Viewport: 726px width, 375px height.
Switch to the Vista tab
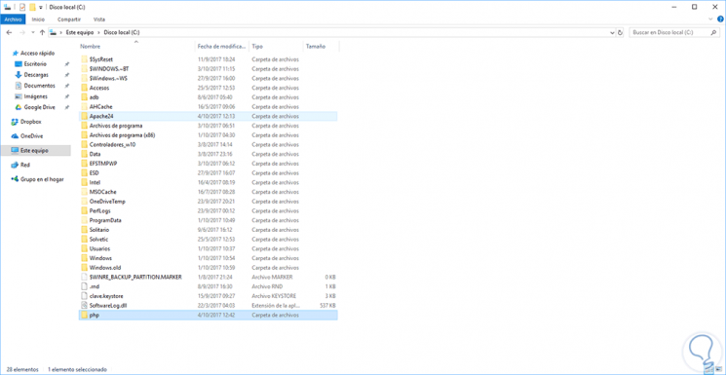(99, 19)
